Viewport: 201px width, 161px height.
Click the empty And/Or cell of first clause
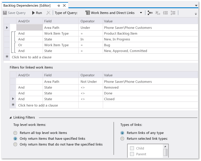pyautogui.click(x=29, y=27)
